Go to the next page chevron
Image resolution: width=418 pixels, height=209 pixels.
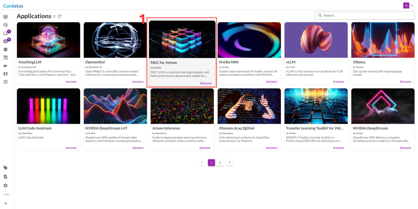coord(229,162)
